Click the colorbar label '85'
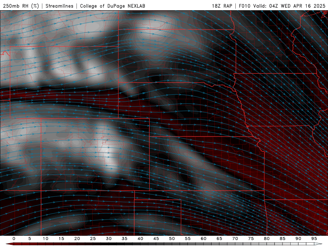Image resolution: width=328 pixels, height=246 pixels. click(x=282, y=239)
